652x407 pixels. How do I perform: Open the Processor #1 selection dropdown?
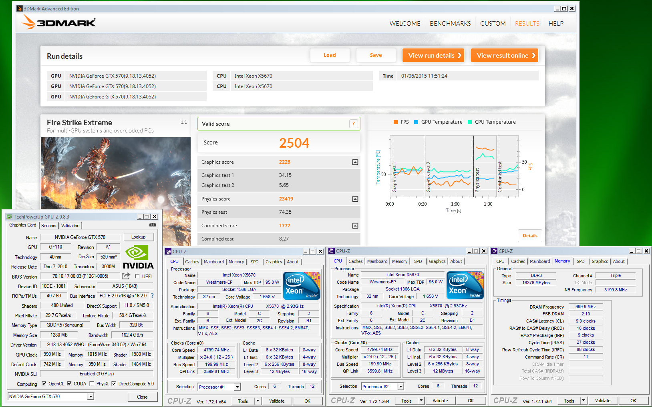237,387
